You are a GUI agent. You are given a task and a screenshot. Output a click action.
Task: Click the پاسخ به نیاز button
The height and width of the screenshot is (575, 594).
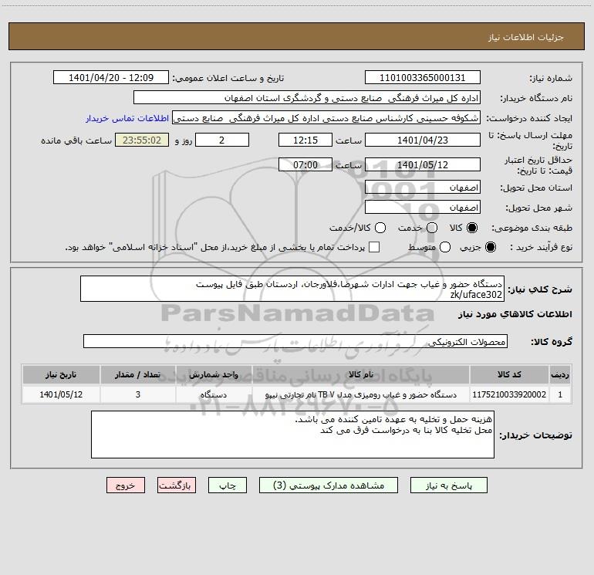448,485
